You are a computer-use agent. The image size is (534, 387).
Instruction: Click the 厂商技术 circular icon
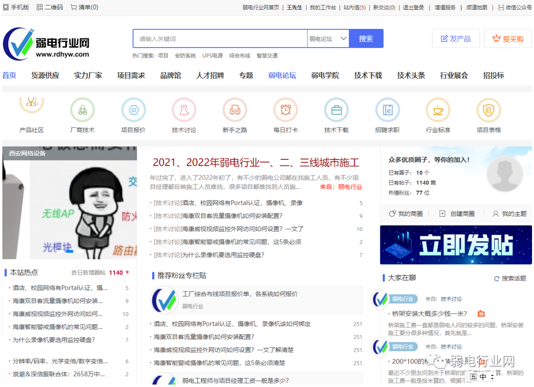tap(82, 110)
